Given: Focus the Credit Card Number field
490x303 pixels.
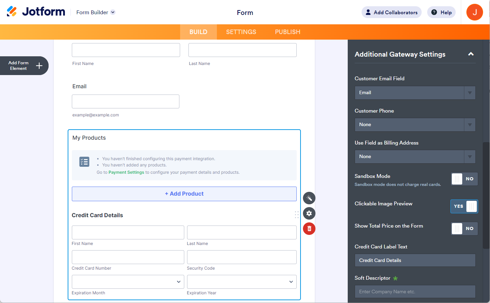Looking at the screenshot, I should [128, 257].
